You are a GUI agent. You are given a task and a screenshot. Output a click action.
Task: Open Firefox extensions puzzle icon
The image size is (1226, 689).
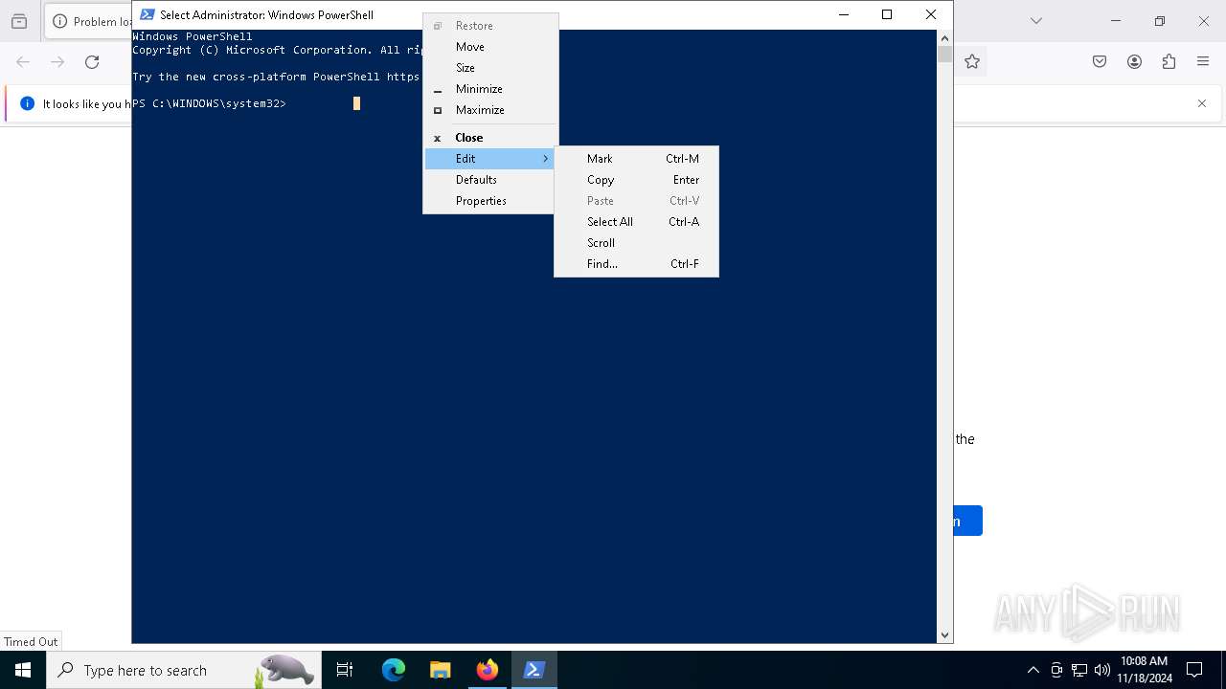pyautogui.click(x=1169, y=61)
